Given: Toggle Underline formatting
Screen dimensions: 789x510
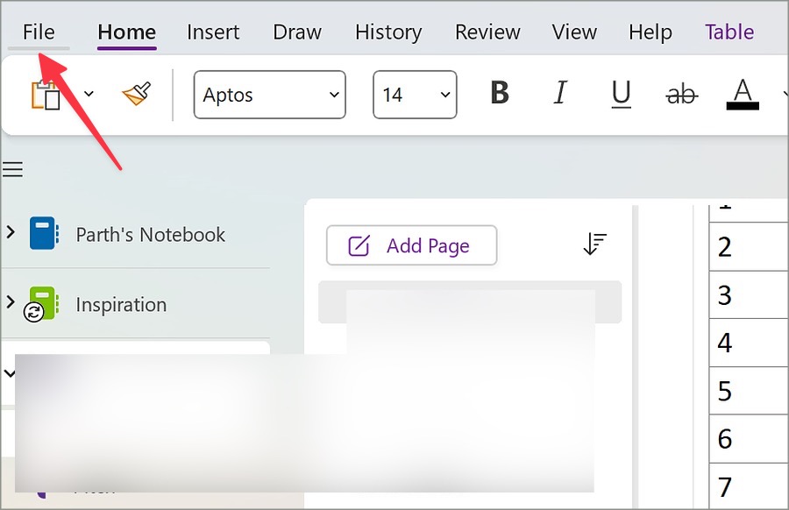Looking at the screenshot, I should click(621, 94).
